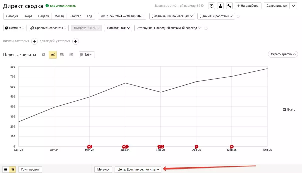Switch to stacked area chart view
Image resolution: width=302 pixels, height=173 pixels.
62,55
